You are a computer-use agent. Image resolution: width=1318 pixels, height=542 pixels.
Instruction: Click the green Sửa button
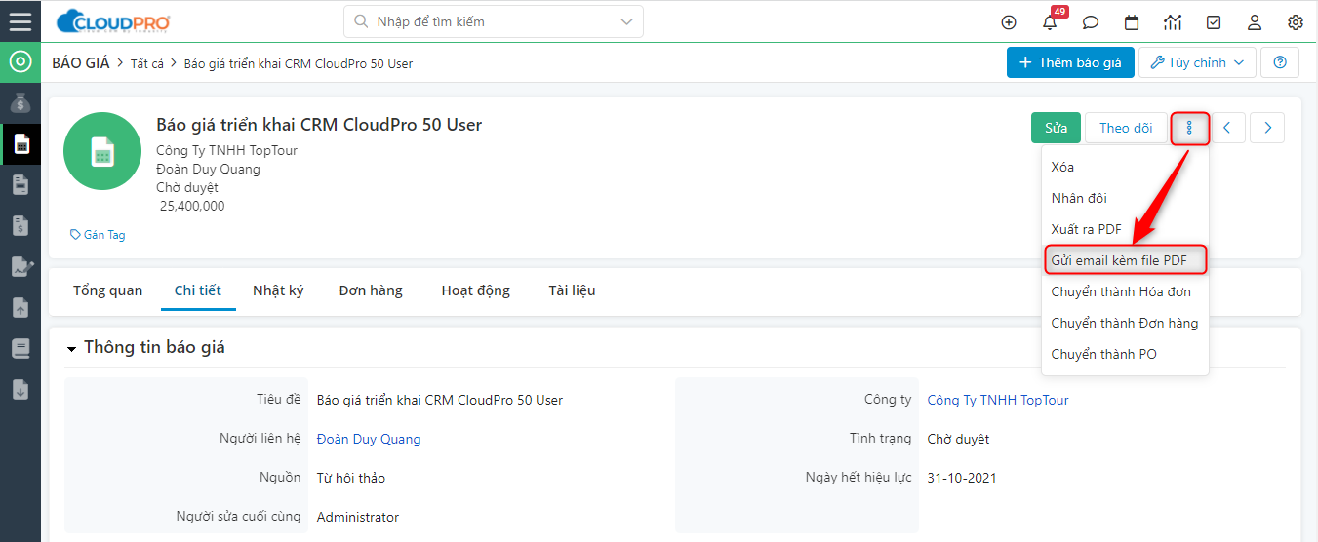[x=1056, y=128]
